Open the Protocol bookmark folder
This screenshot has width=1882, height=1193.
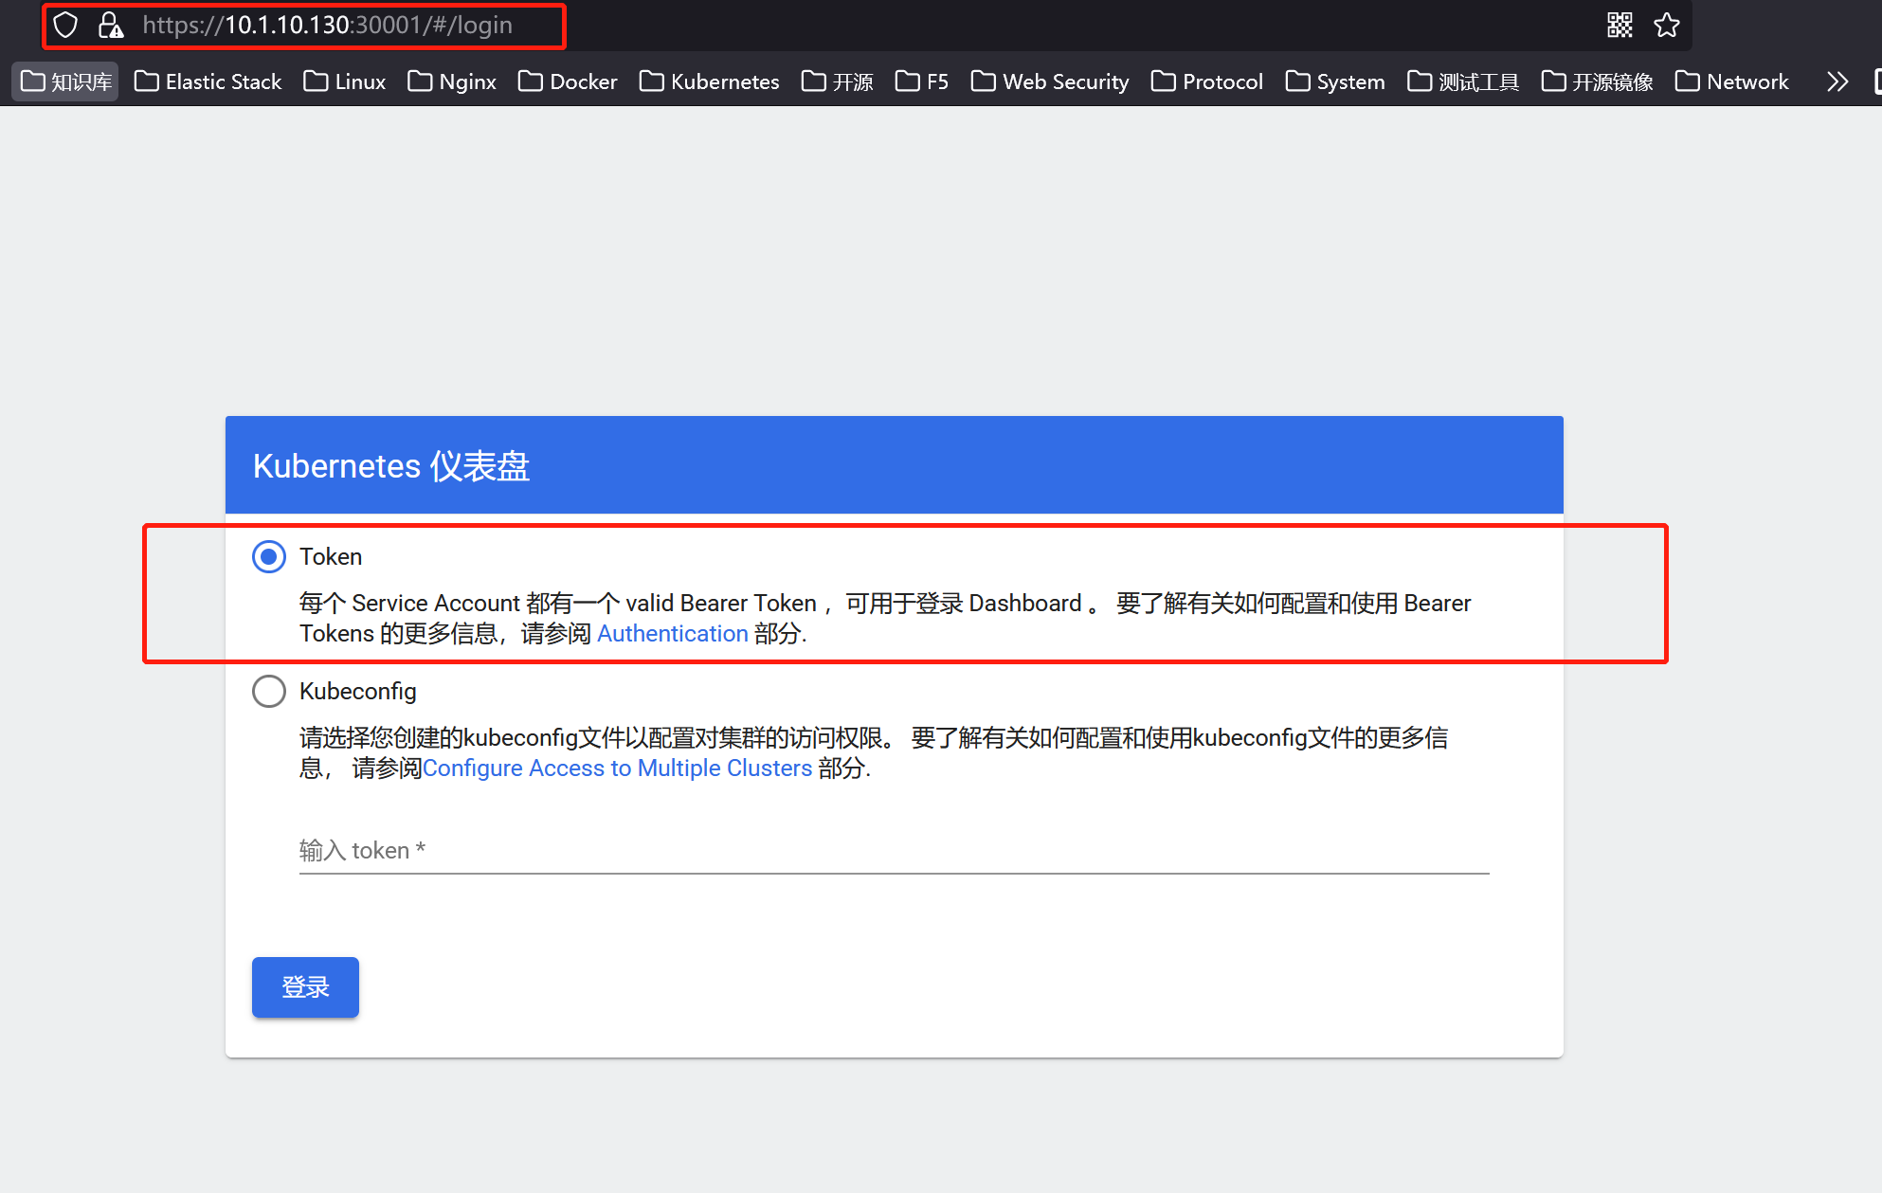[1207, 82]
